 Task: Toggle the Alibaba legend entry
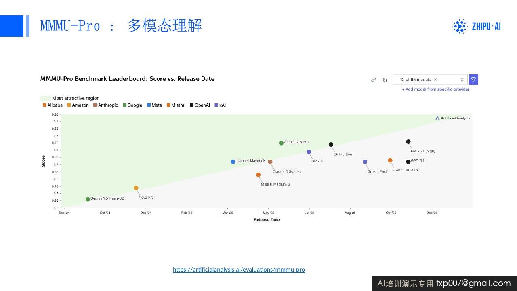(x=53, y=105)
